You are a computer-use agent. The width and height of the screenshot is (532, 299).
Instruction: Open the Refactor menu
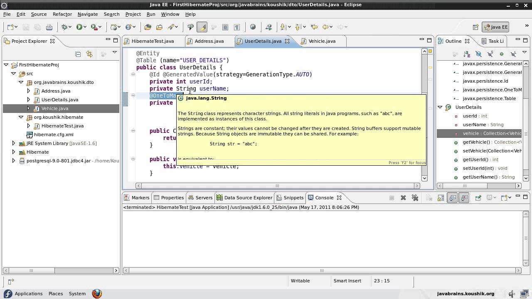pyautogui.click(x=62, y=14)
